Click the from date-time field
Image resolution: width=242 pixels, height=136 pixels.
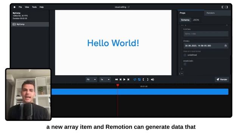(206, 46)
